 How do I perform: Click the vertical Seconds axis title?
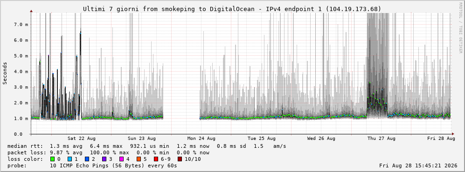[5, 73]
